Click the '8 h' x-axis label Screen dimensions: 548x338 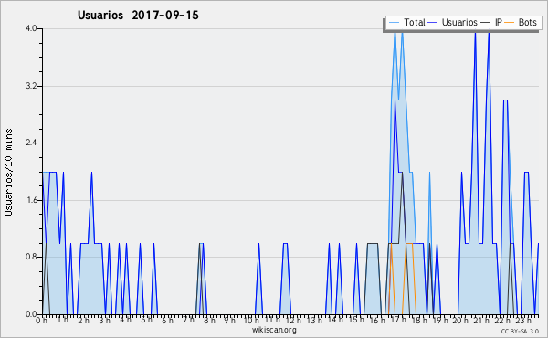209,321
